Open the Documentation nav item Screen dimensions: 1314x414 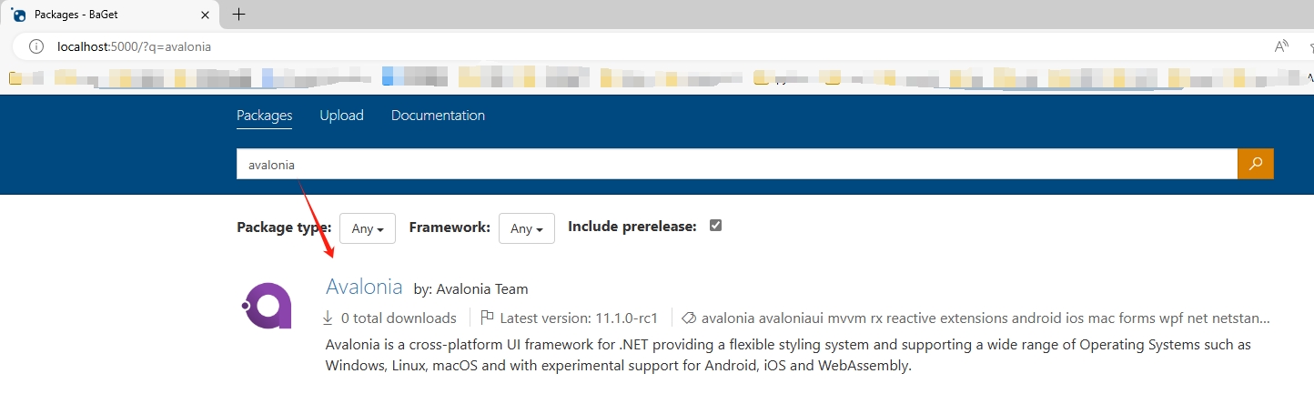[x=438, y=116]
